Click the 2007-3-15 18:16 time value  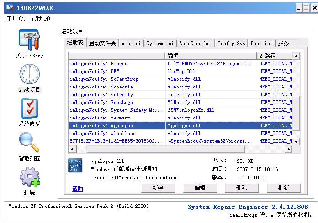257,169
